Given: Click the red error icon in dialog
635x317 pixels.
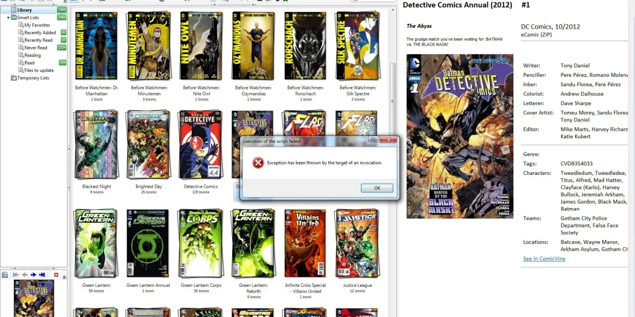Looking at the screenshot, I should tap(258, 162).
